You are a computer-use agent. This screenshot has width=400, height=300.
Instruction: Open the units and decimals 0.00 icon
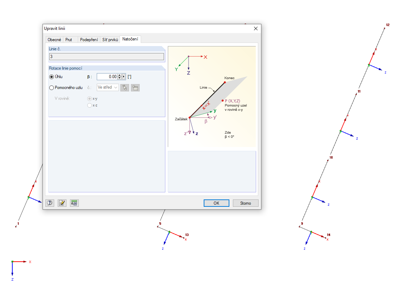click(x=74, y=203)
